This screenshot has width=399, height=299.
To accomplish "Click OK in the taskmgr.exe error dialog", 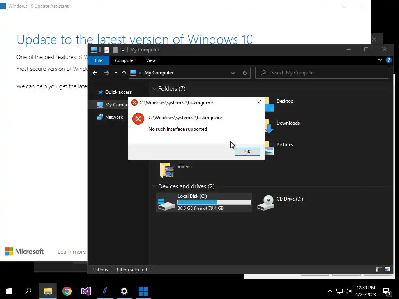I will click(247, 151).
